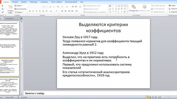Open the font name combo box
The width and height of the screenshot is (177, 99).
point(36,7)
